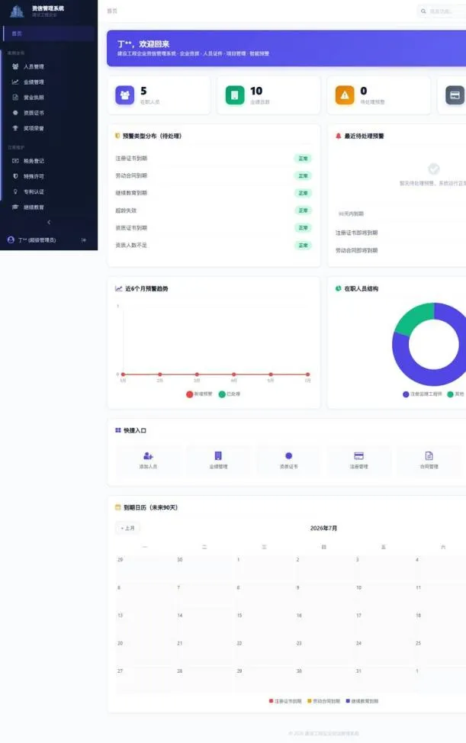Click the shield icon beside 预警类型分布
466x743 pixels.
117,136
